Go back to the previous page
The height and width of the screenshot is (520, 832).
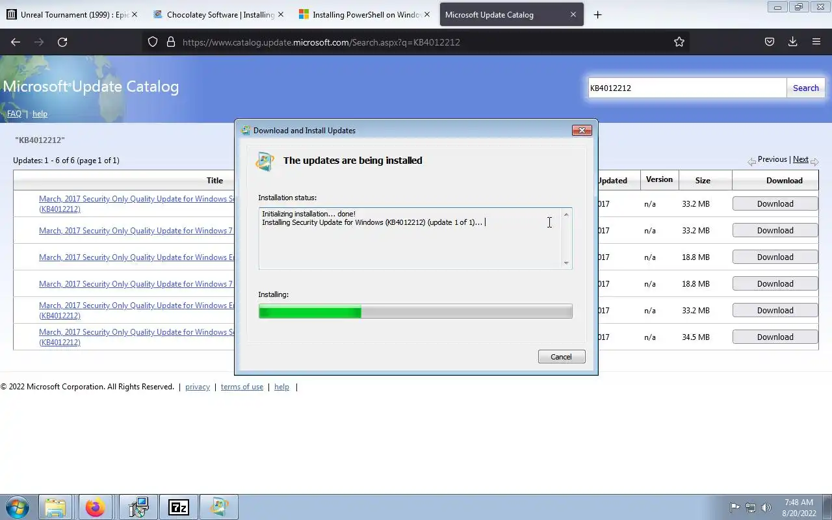16,42
